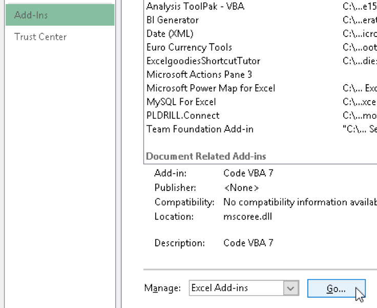Click the Analysis ToolPak - VBA location path
Screen dimensions: 377x308
tap(360, 7)
